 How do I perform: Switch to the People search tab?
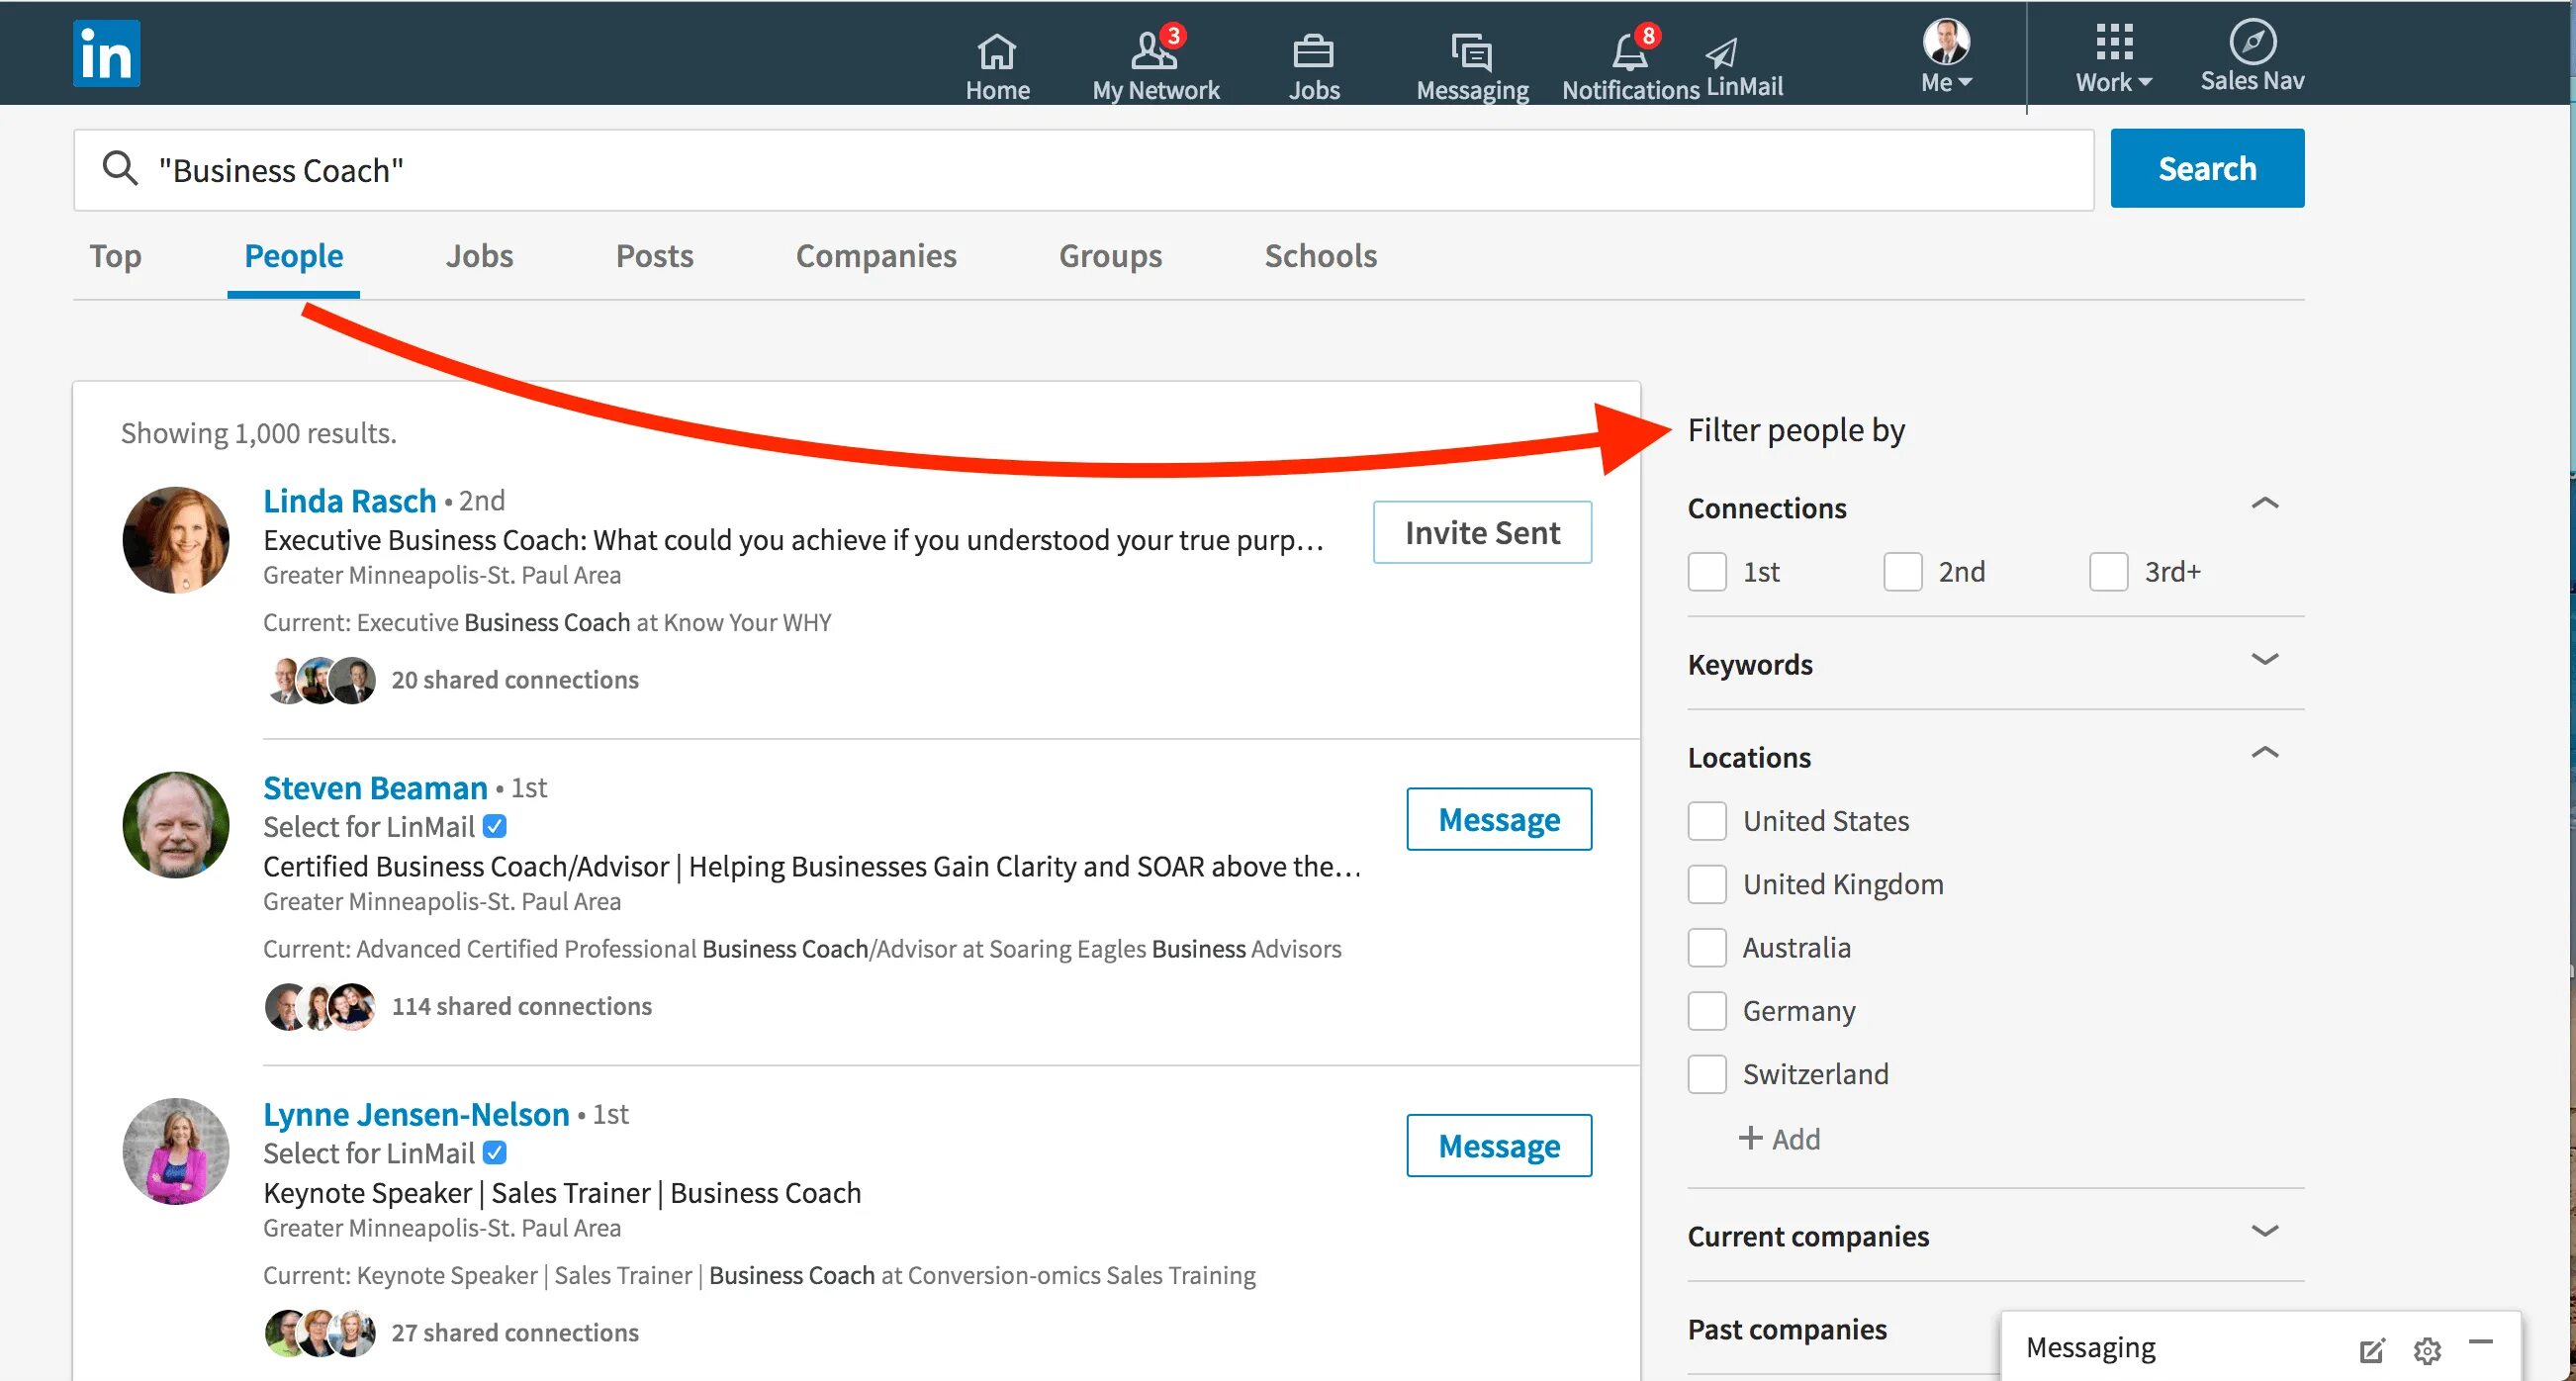[295, 253]
